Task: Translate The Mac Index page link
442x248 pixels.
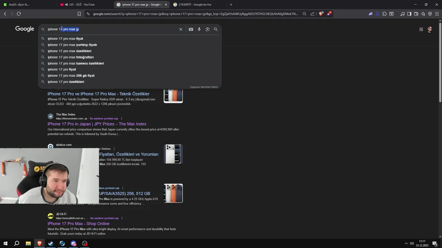Action: pyautogui.click(x=104, y=118)
